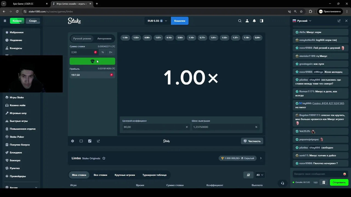Click 1 000 000,00× top win badge
This screenshot has height=197, width=351.
[238, 158]
